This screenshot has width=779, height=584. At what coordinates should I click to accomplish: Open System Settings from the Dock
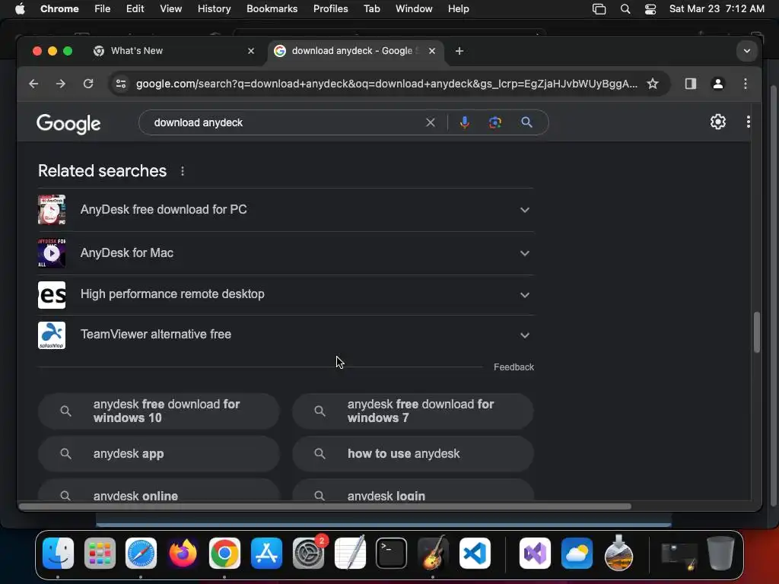click(309, 553)
